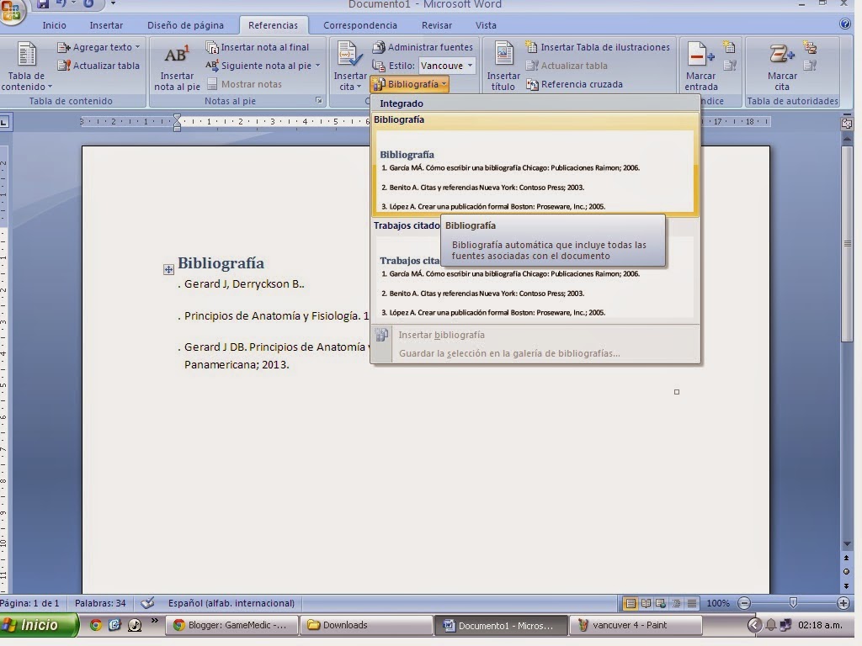Expand Customize Quick Access Toolbar arrow
The height and width of the screenshot is (646, 862).
coord(113,3)
